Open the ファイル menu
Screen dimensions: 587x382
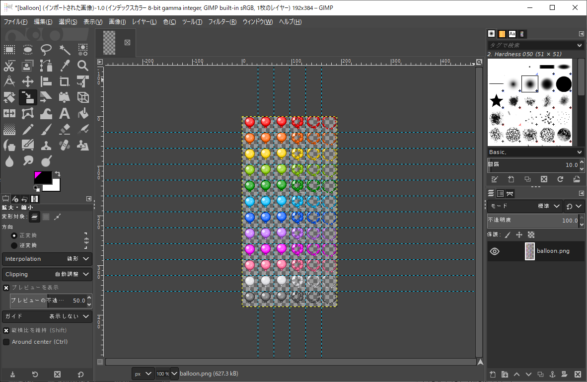tap(16, 22)
